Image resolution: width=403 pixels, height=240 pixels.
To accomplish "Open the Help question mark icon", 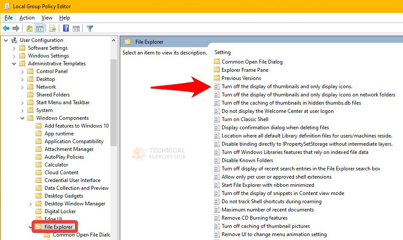I will click(66, 28).
